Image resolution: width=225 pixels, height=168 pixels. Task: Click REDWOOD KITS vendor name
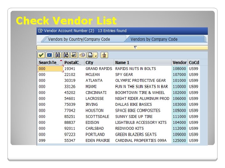pyautogui.click(x=129, y=128)
